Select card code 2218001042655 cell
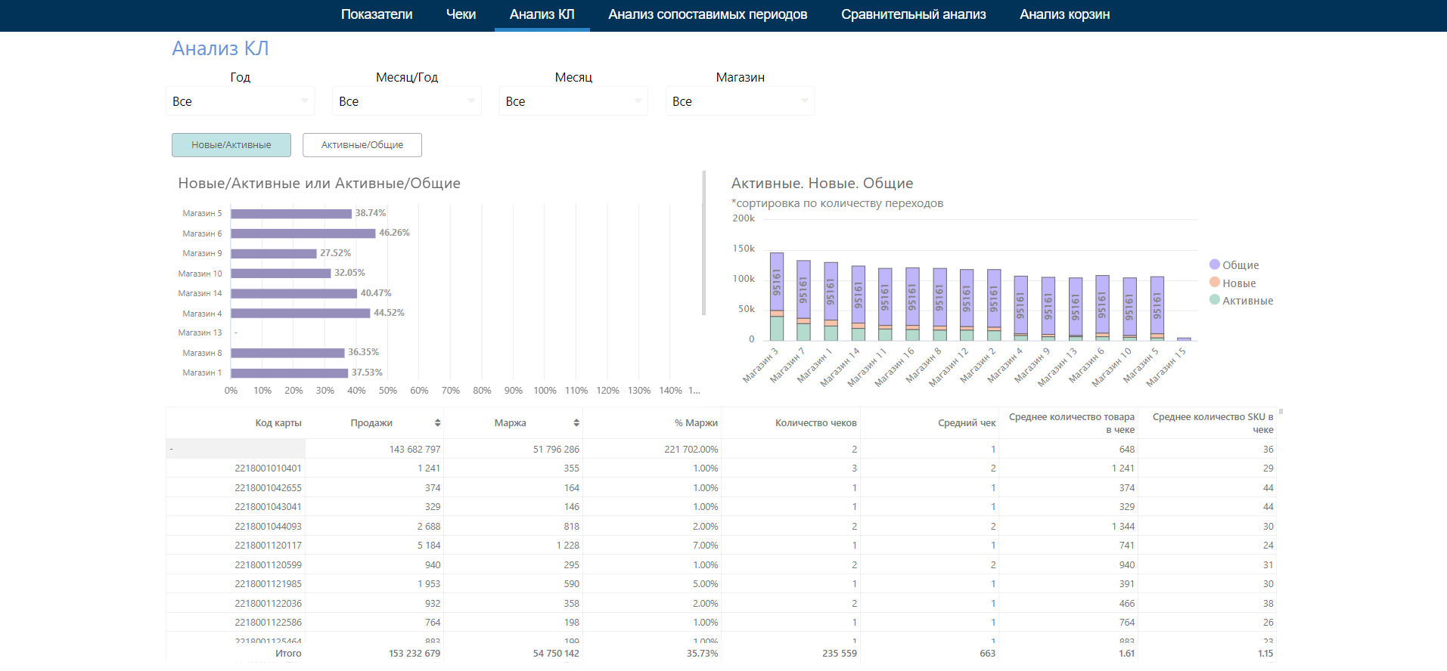The height and width of the screenshot is (671, 1447). click(236, 488)
